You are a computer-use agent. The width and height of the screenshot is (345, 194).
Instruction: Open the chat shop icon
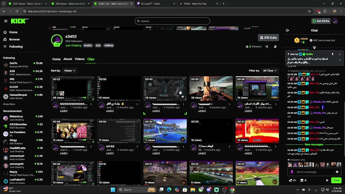[x=302, y=180]
